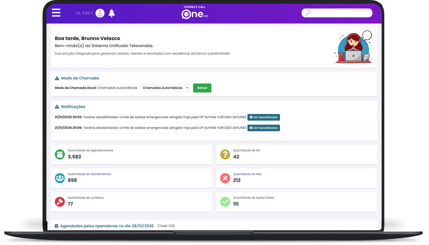This screenshot has width=429, height=245.
Task: Click second Ver Desabilitados button
Action: tap(264, 128)
